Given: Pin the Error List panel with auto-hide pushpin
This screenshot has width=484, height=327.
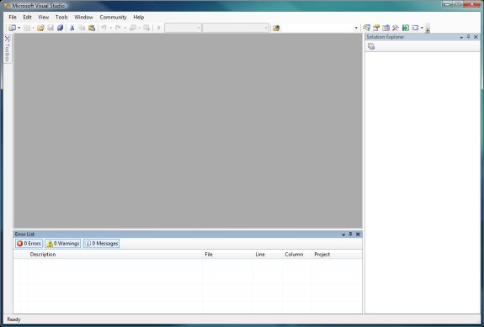Looking at the screenshot, I should click(350, 235).
